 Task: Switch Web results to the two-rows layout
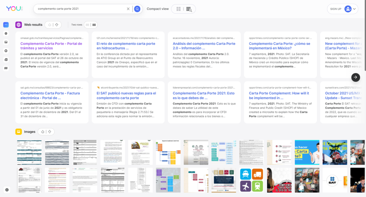(94, 25)
